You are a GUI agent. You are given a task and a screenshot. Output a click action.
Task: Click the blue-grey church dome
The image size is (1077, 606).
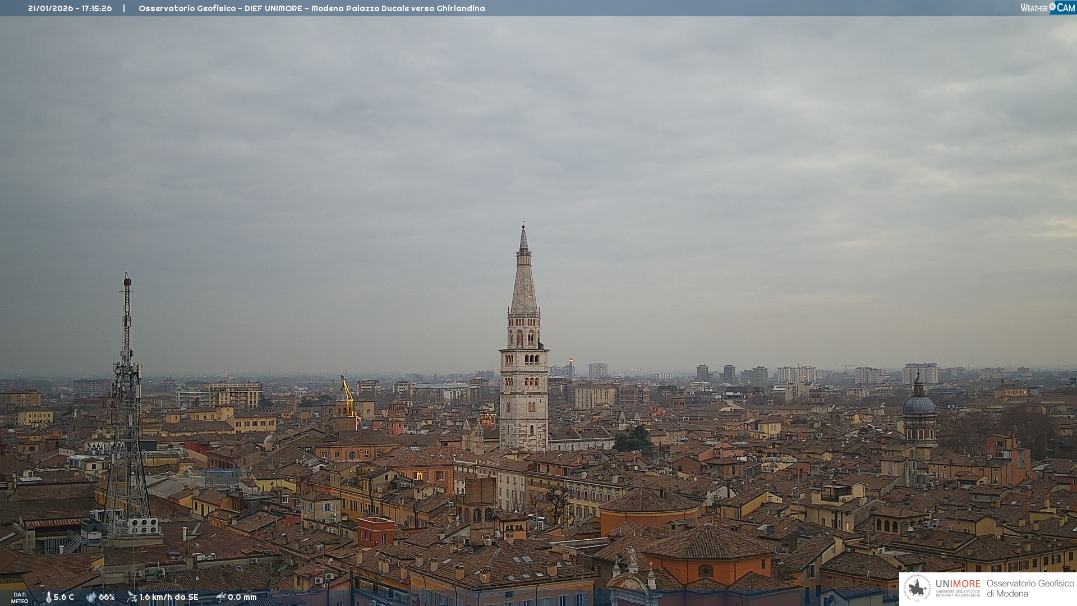tap(919, 404)
